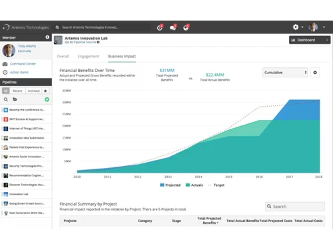Click info icon beside Pipeline Source
Image resolution: width=333 pixels, height=250 pixels.
(x=98, y=42)
